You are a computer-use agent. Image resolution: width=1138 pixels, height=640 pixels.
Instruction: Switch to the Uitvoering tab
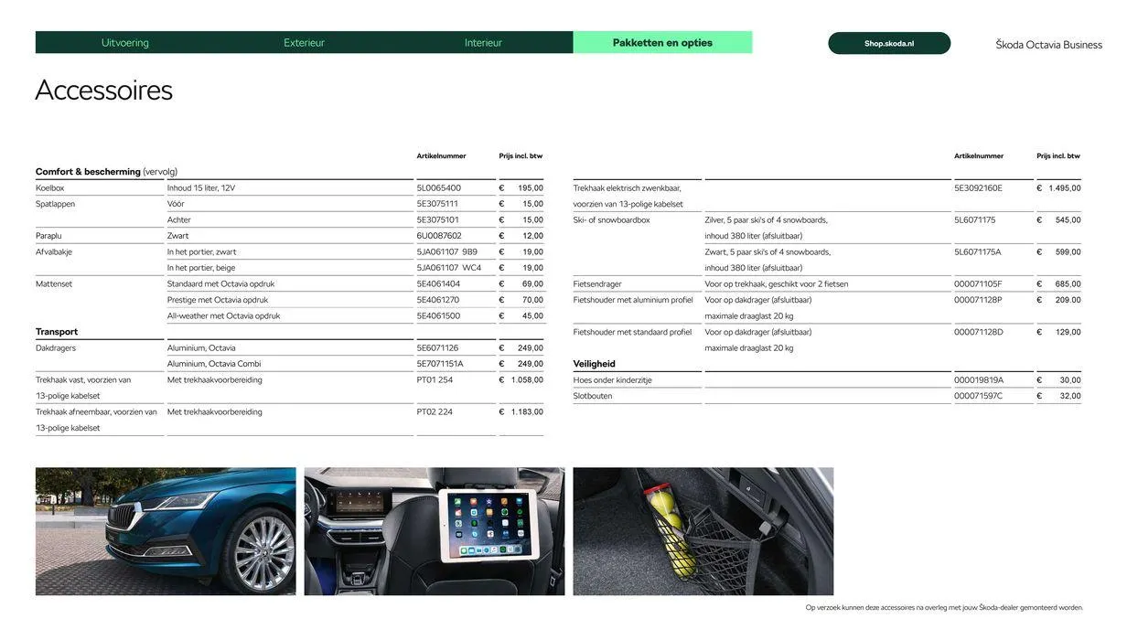click(x=125, y=40)
